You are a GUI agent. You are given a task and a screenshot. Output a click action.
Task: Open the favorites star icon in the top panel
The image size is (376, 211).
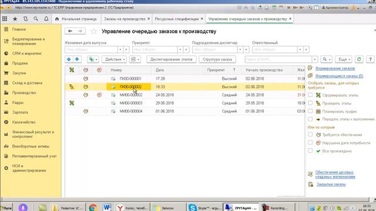tap(15, 19)
